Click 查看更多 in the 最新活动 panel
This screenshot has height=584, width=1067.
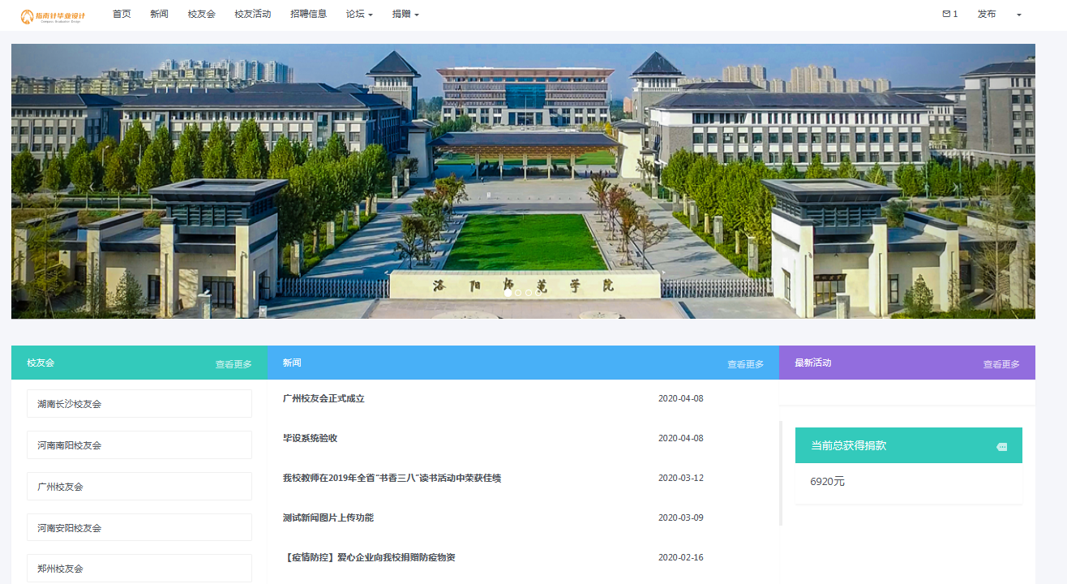[x=1002, y=363]
